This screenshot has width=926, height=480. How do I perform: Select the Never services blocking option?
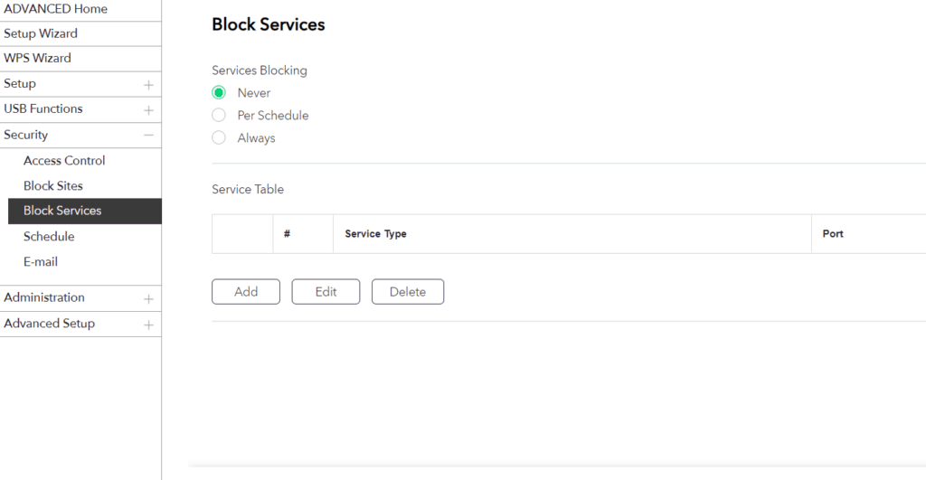pyautogui.click(x=219, y=93)
